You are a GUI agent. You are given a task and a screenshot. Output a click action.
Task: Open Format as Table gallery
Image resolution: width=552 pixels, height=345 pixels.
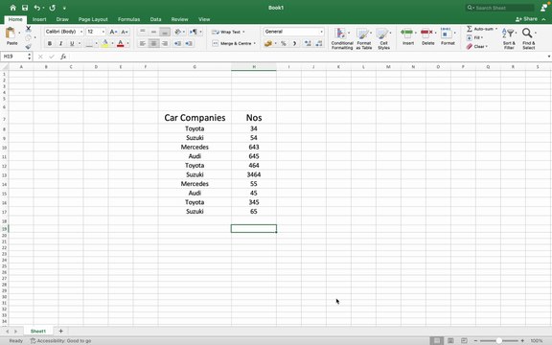coord(363,38)
